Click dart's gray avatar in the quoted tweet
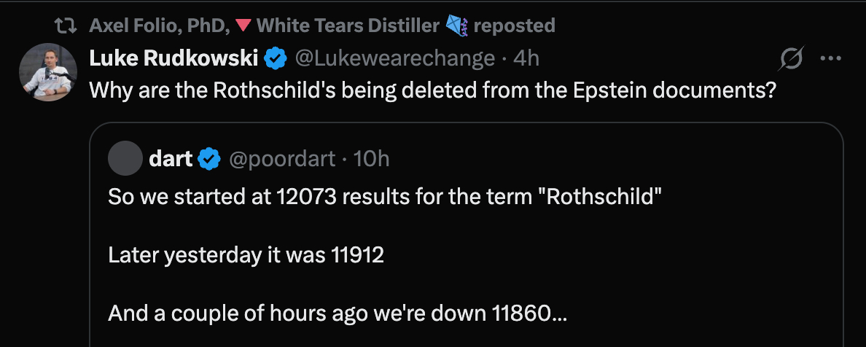The width and height of the screenshot is (866, 347). pos(125,158)
